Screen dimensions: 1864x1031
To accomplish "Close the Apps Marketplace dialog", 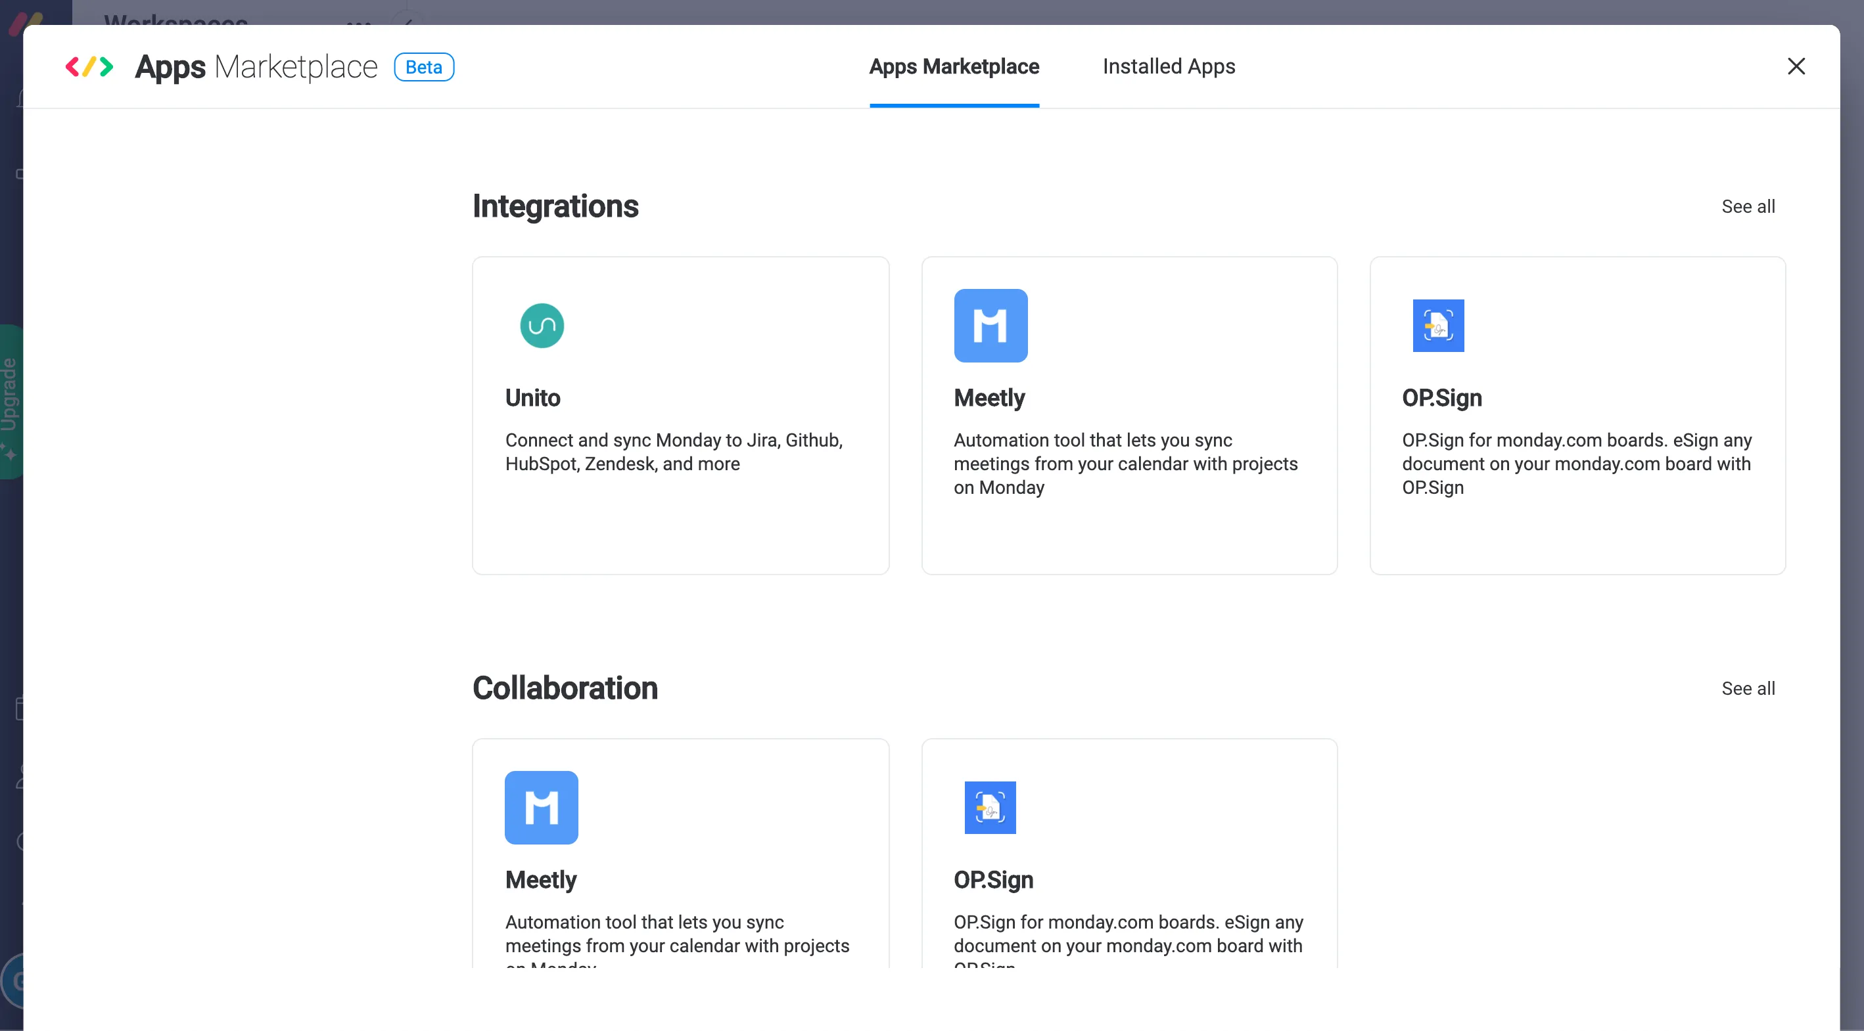I will (1795, 66).
